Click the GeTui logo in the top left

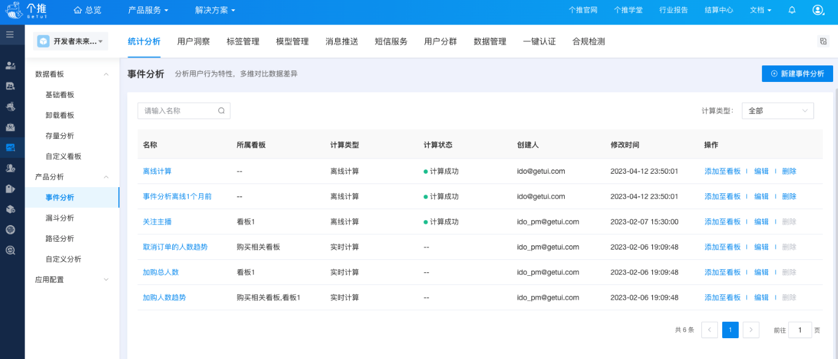[25, 10]
